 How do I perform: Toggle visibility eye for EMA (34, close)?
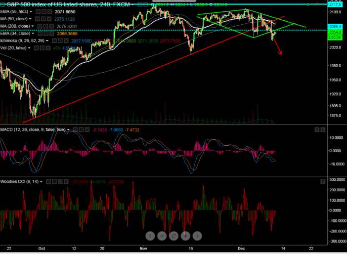(40, 34)
